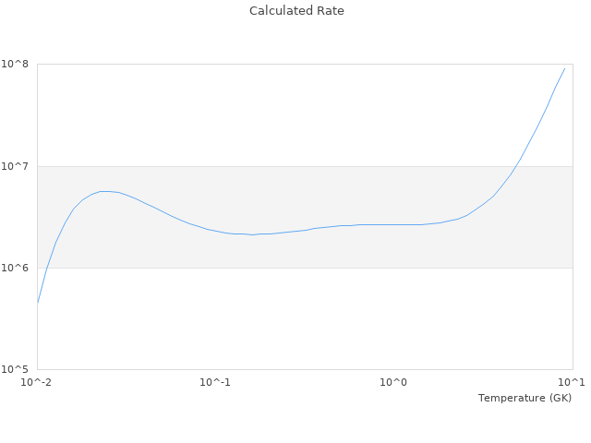Choose the 10^0 x-axis tick label
Image resolution: width=591 pixels, height=443 pixels.
click(394, 382)
